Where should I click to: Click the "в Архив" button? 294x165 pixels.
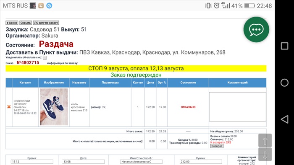tap(12, 23)
